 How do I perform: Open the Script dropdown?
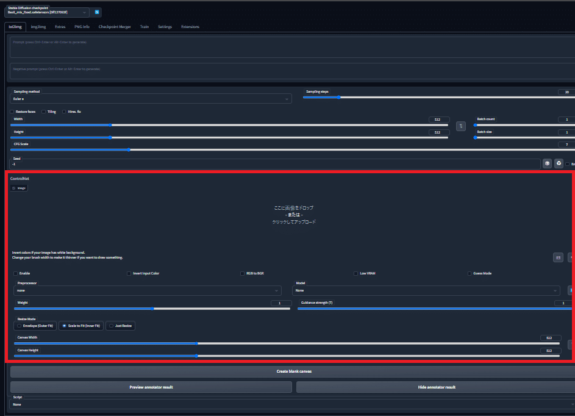(x=292, y=404)
